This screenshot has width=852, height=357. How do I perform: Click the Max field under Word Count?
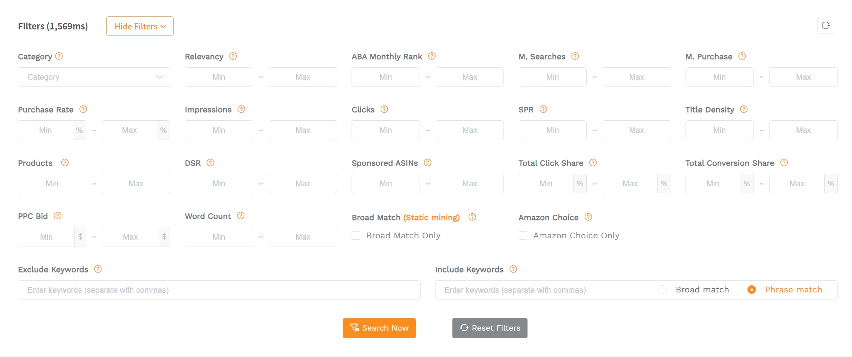tap(303, 237)
